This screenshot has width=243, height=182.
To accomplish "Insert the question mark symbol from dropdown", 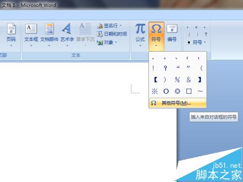I will tap(165, 68).
